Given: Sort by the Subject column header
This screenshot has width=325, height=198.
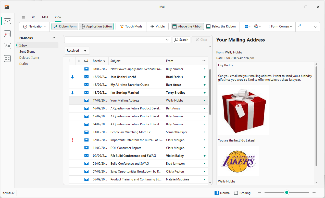Looking at the screenshot, I should point(136,61).
